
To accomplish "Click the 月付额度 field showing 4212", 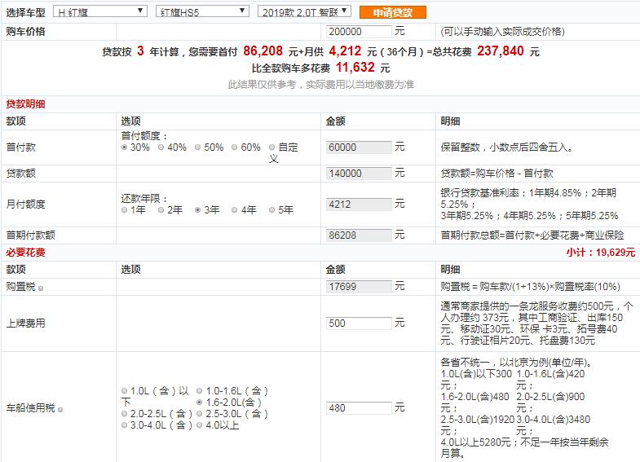I will click(x=359, y=205).
